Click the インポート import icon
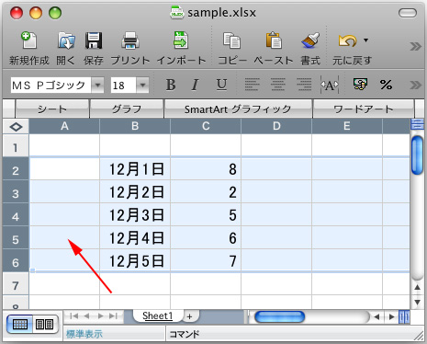The image size is (427, 344). click(x=181, y=40)
